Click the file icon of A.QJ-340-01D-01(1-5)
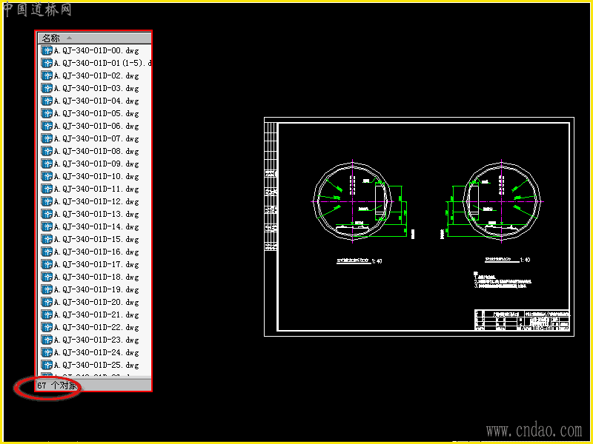This screenshot has height=444, width=593. [47, 63]
